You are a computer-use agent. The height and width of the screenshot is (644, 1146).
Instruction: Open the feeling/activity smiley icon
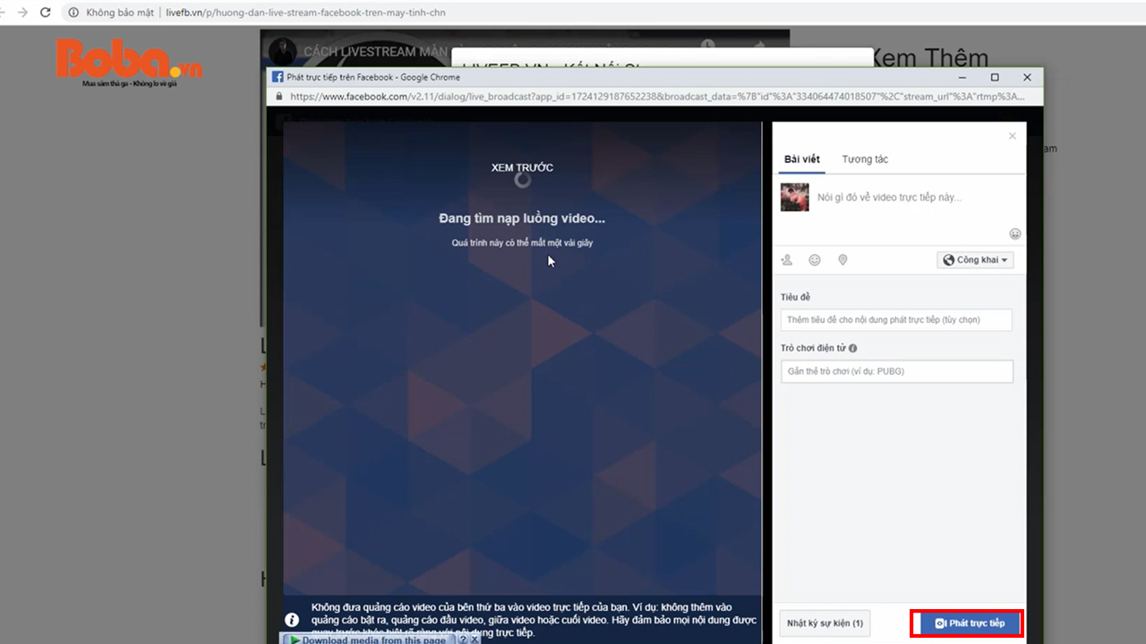click(815, 260)
